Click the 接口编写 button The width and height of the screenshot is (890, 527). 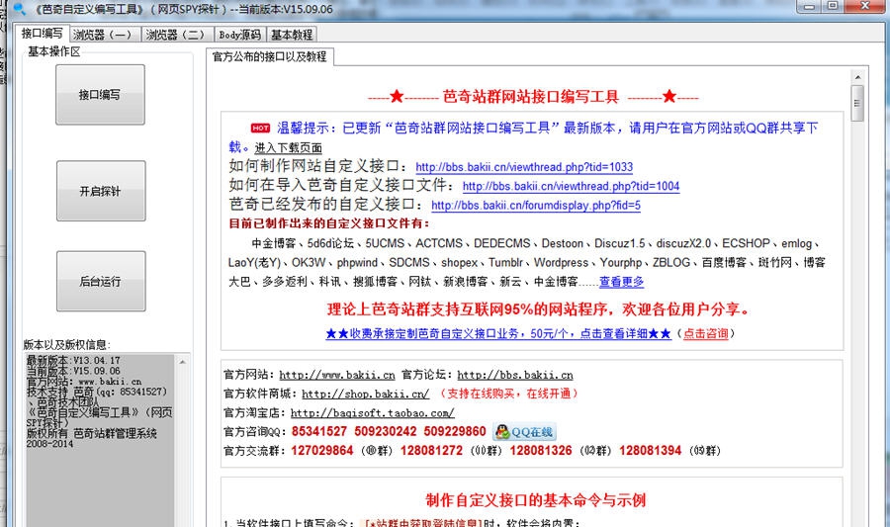(100, 95)
